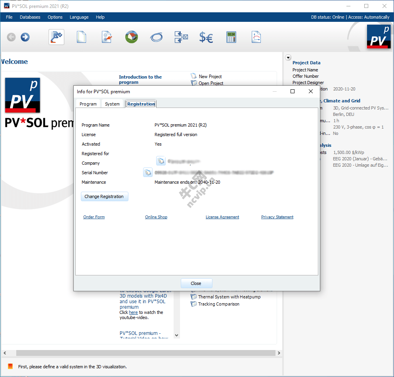Open the circuit diagram plans icon
394x377 pixels.
coord(181,37)
